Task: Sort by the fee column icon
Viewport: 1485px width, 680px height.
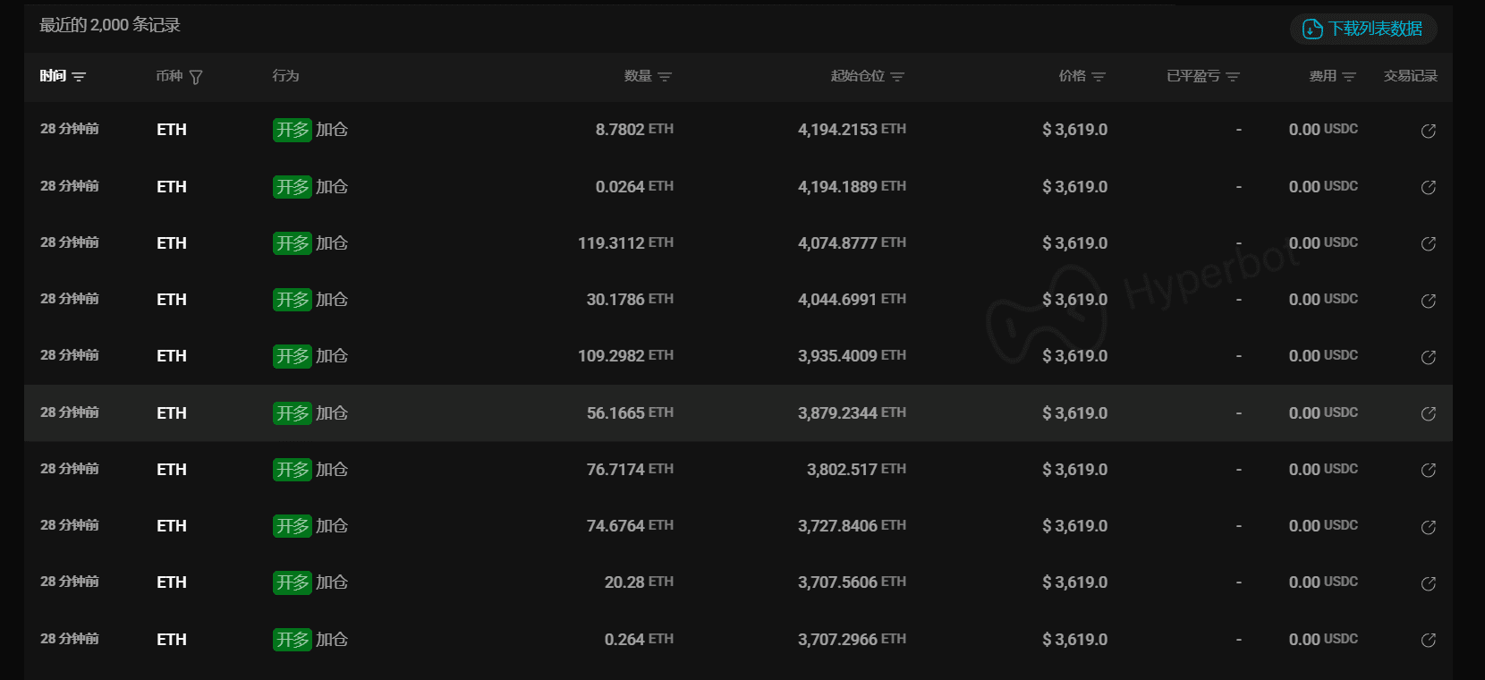Action: pyautogui.click(x=1349, y=77)
